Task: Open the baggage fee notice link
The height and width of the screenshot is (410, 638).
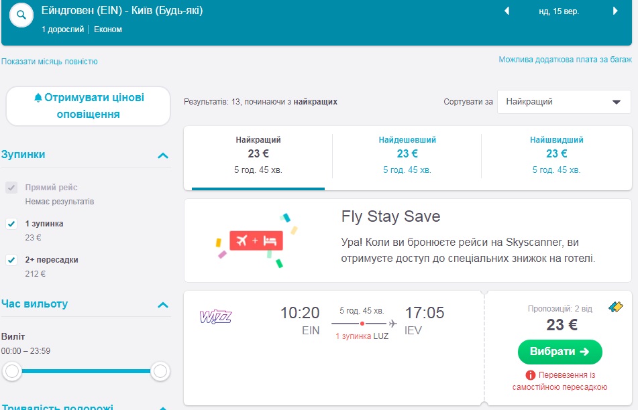Action: (x=565, y=60)
